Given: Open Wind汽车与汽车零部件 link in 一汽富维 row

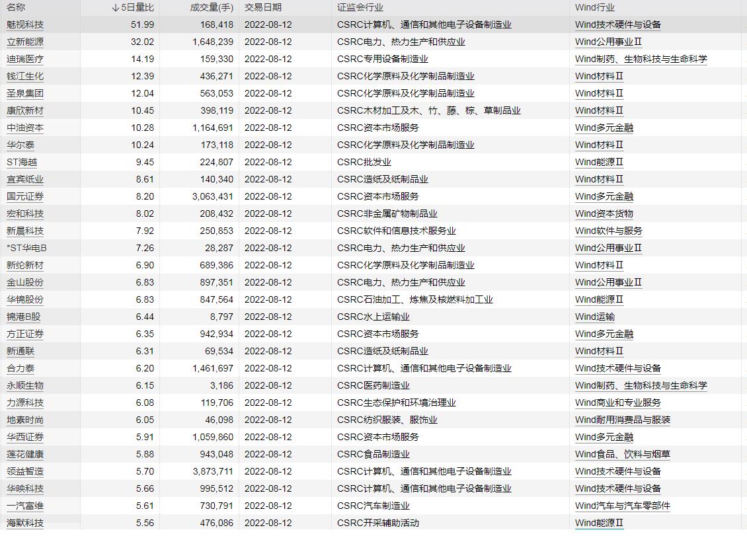Looking at the screenshot, I should (623, 506).
